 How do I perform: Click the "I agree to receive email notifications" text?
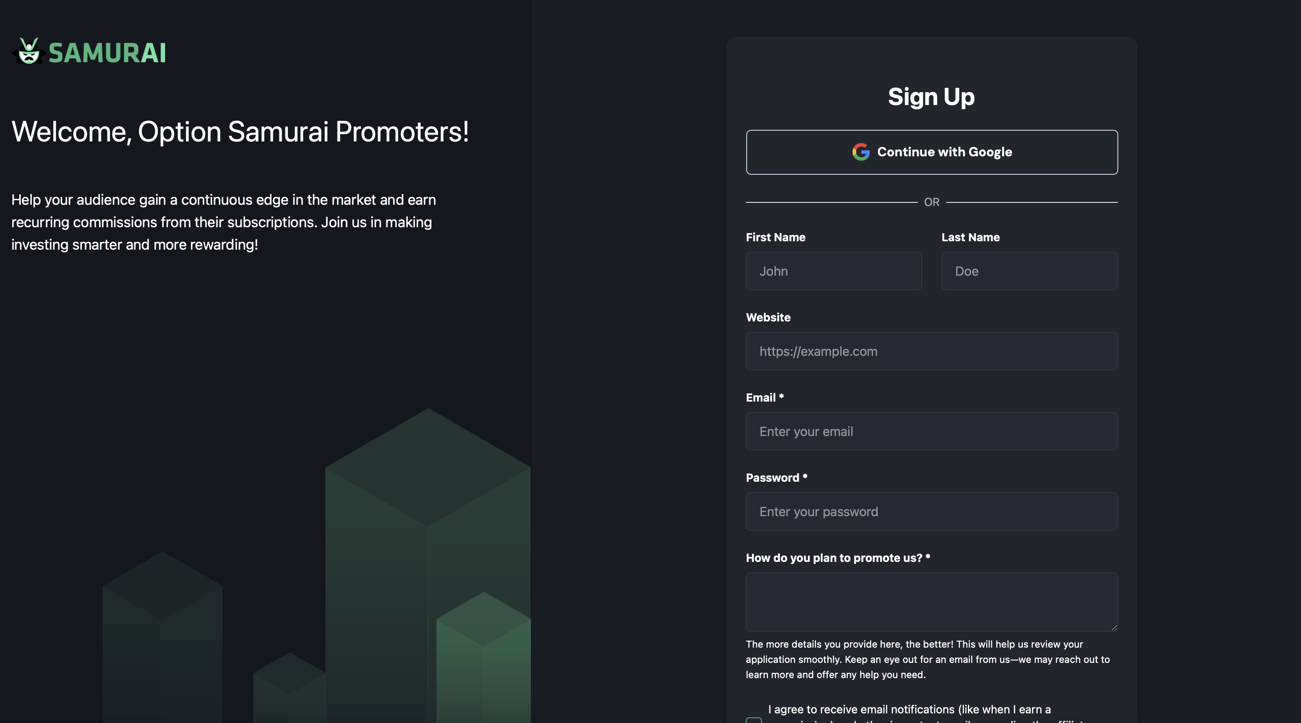pos(909,709)
